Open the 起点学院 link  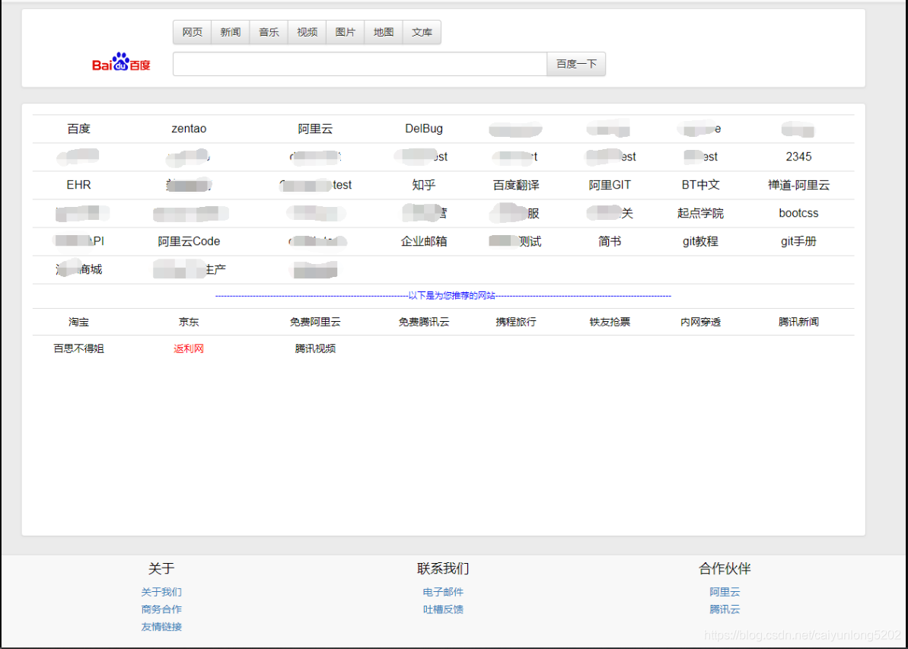pyautogui.click(x=701, y=213)
